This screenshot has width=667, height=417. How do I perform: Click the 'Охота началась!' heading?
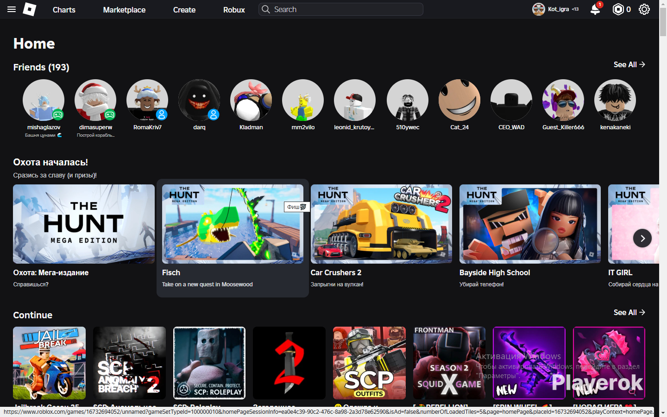point(50,162)
